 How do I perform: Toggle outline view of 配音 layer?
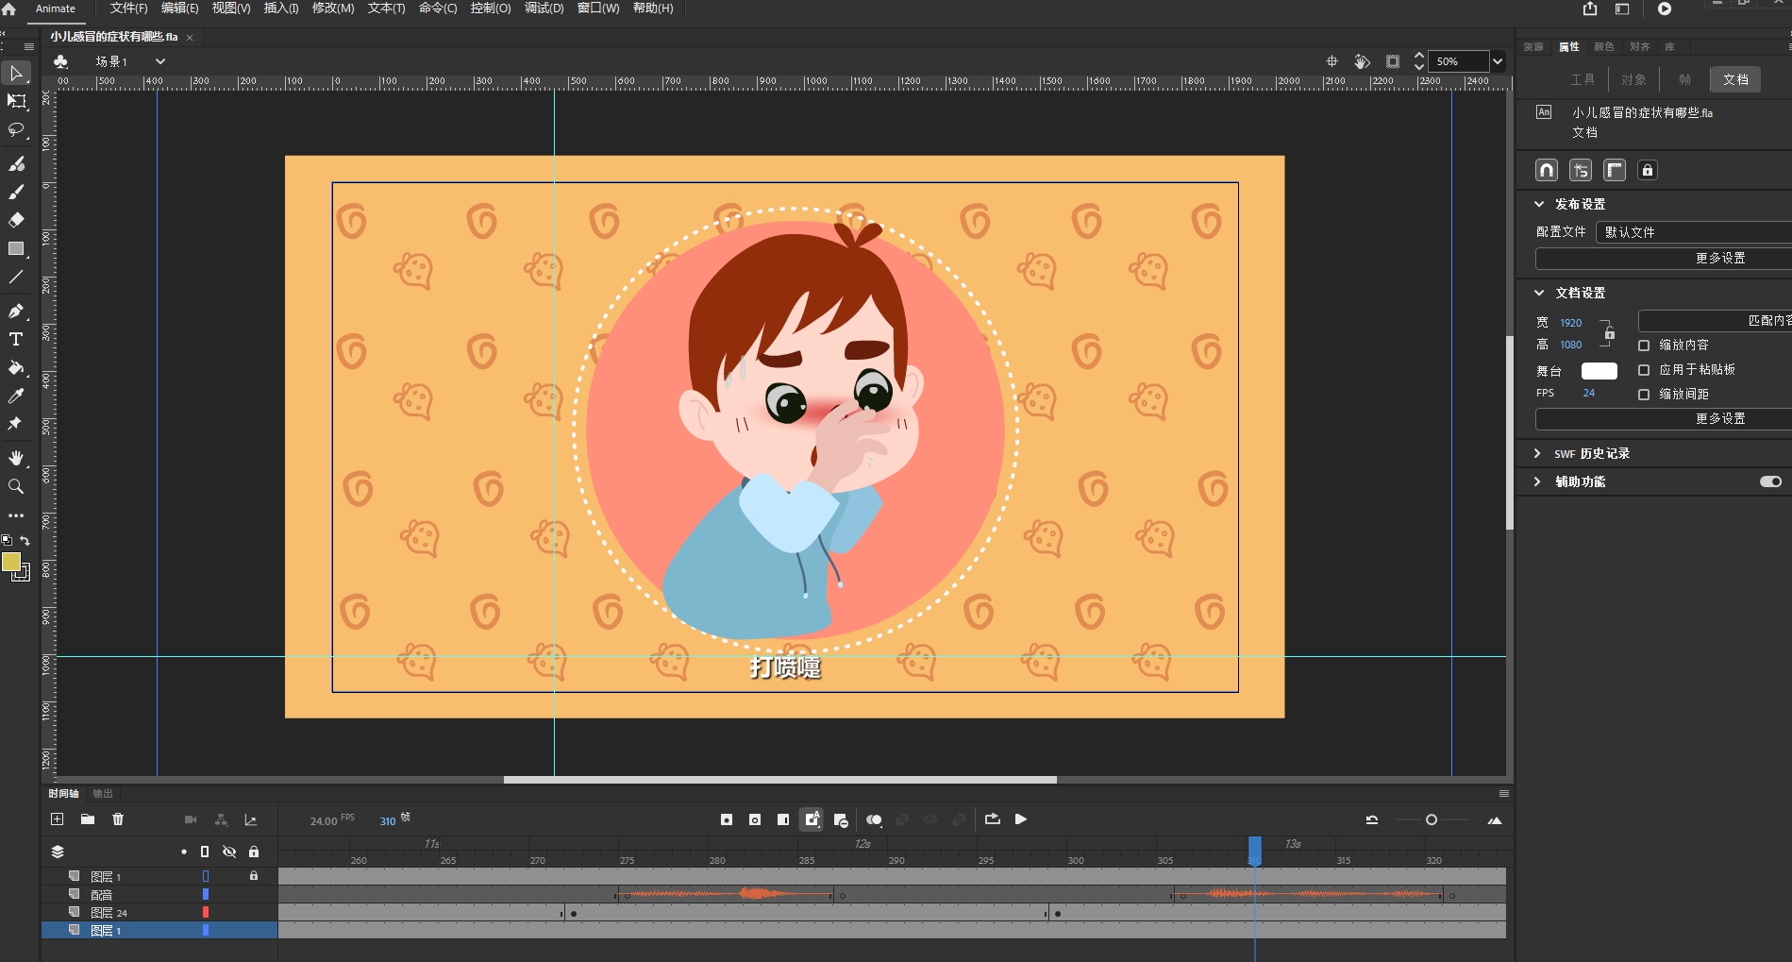[x=206, y=894]
